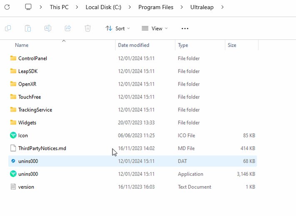Click the Refresh icon in address bar

point(7,7)
